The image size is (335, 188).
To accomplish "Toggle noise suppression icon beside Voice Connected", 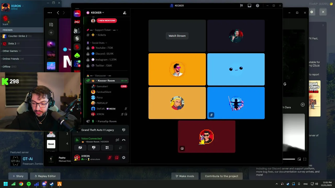I will [118, 140].
